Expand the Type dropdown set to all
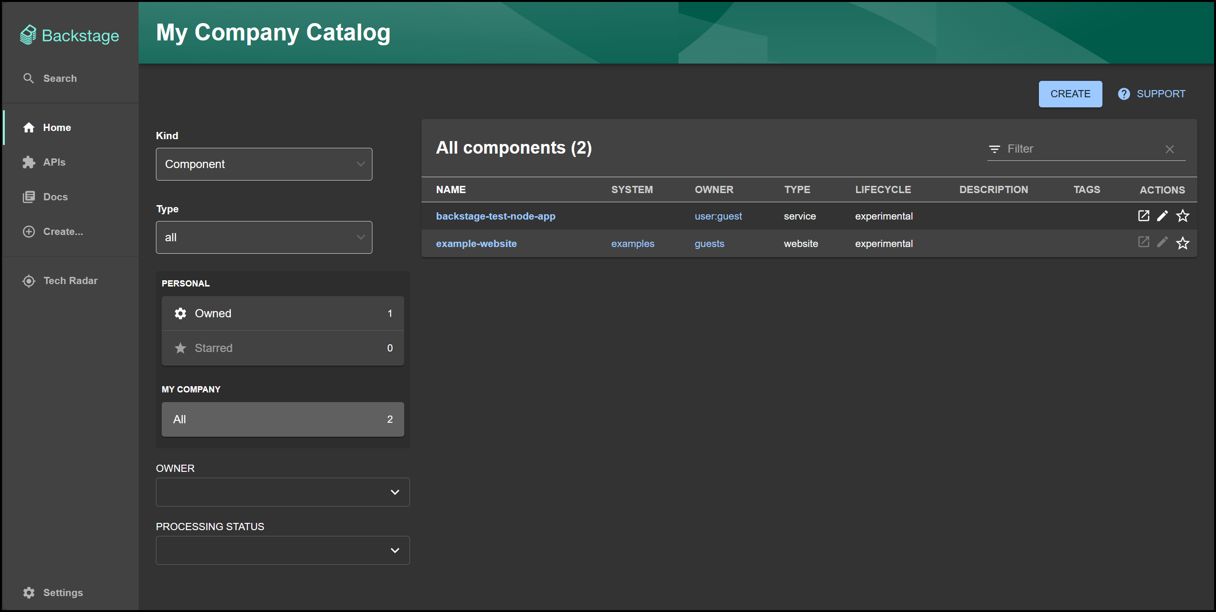The width and height of the screenshot is (1216, 612). pyautogui.click(x=264, y=237)
